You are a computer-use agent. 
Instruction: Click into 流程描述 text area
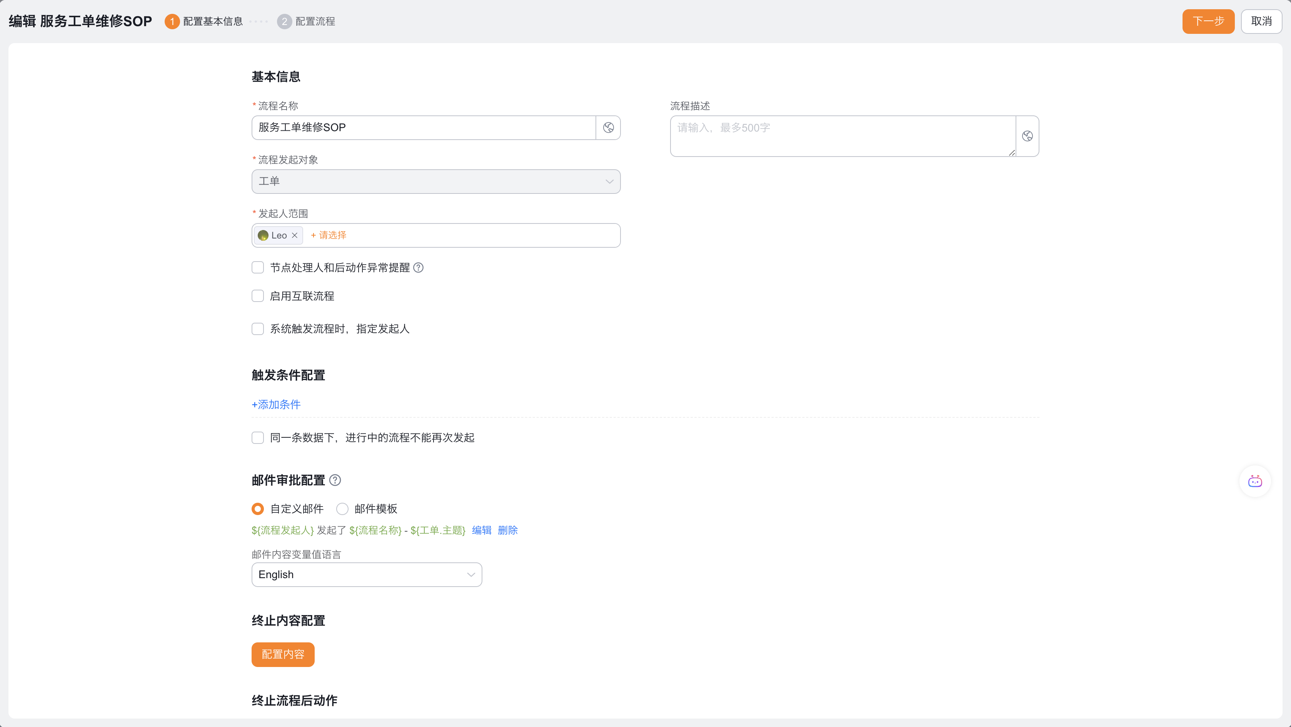click(842, 136)
